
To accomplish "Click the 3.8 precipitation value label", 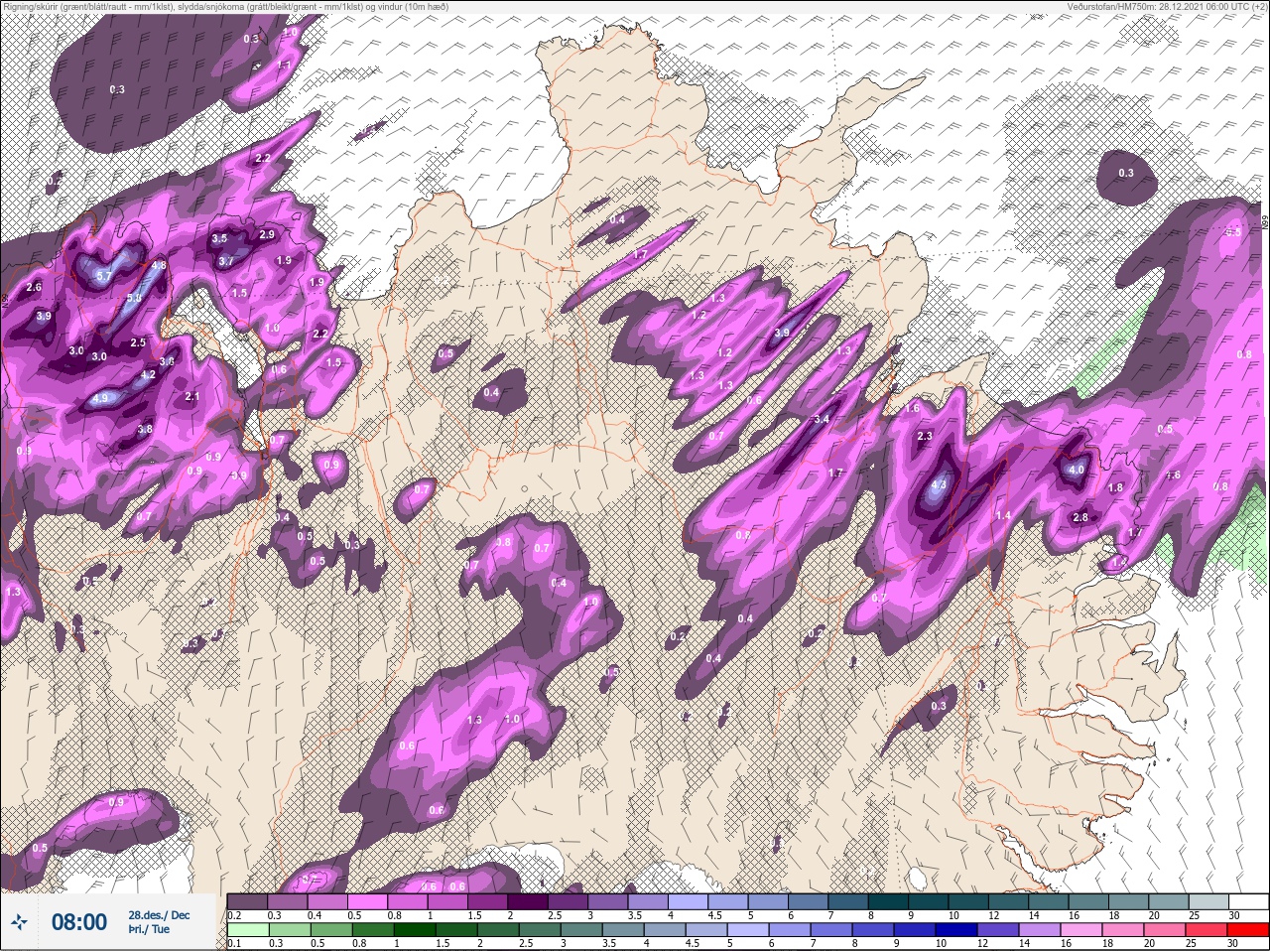I will pos(145,430).
